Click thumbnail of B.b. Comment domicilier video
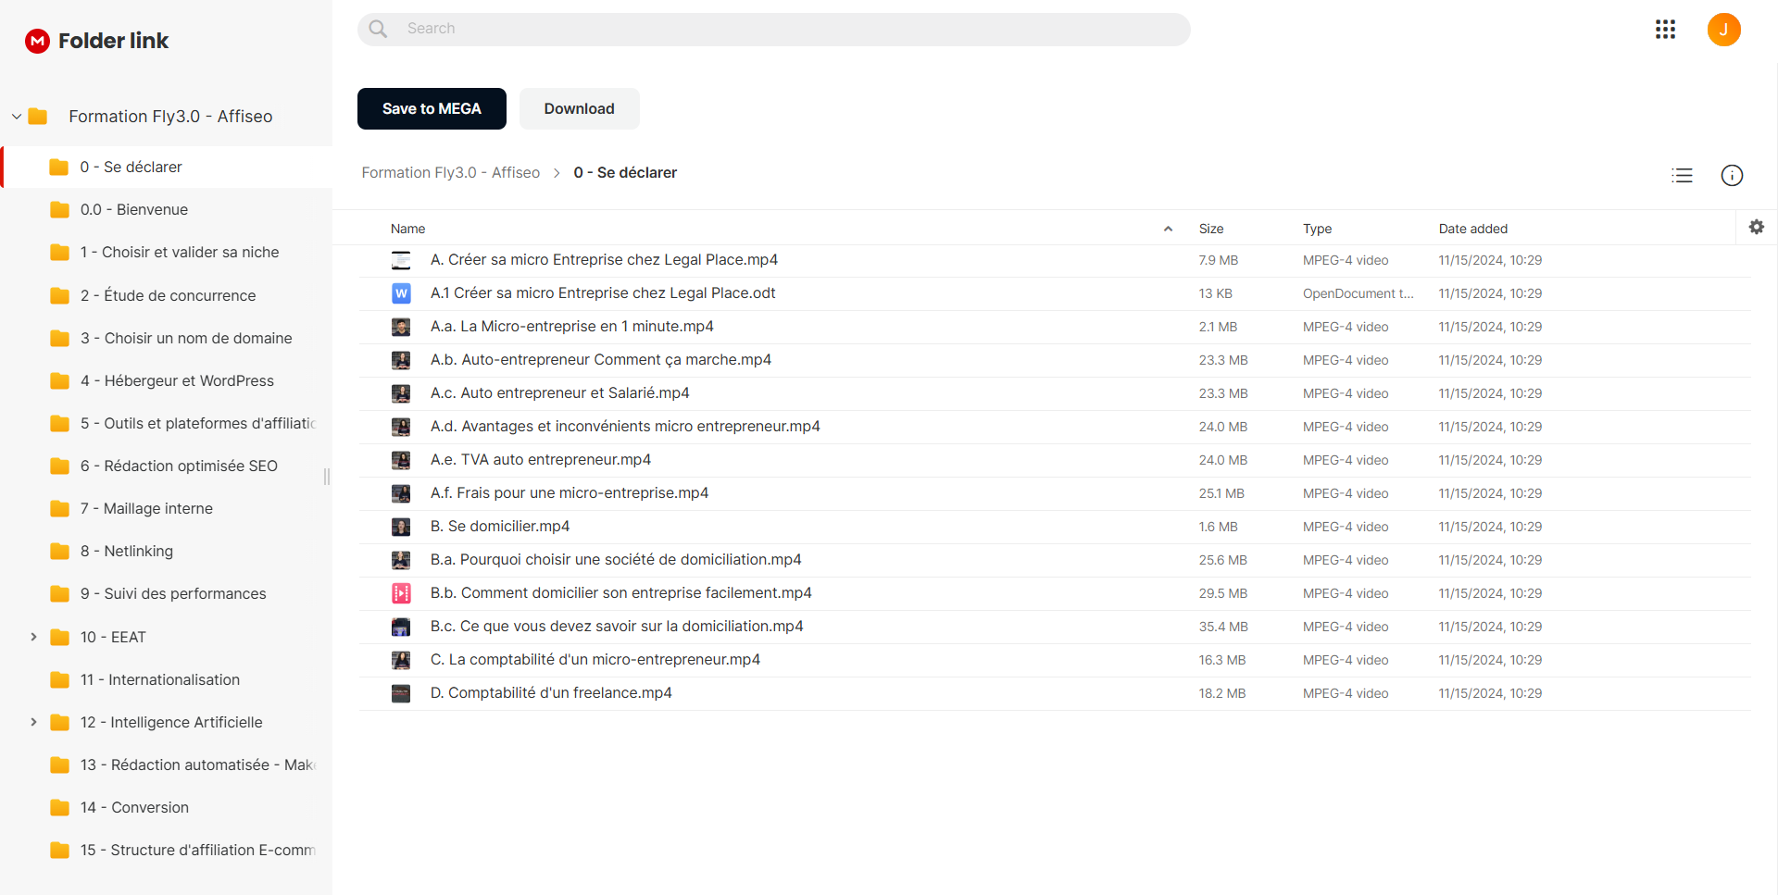1778x895 pixels. pos(401,593)
